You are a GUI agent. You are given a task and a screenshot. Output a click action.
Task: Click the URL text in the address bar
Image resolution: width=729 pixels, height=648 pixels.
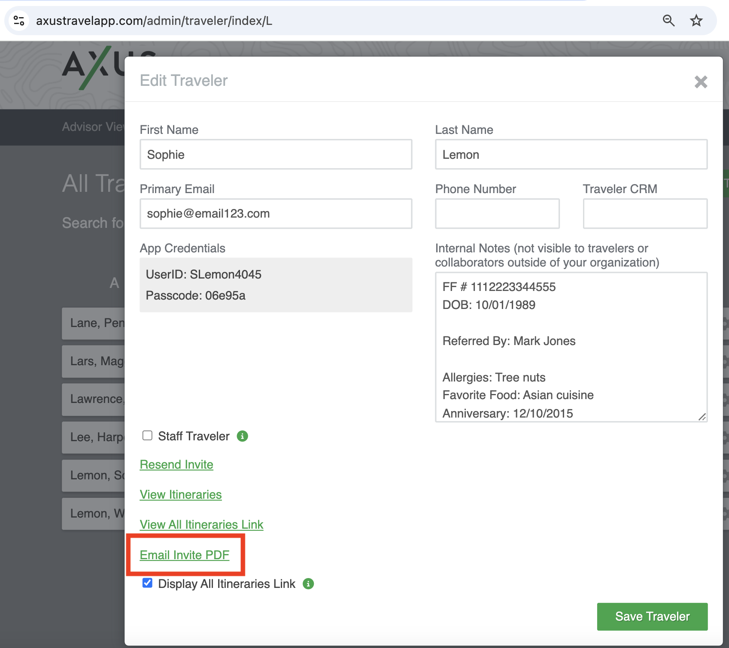154,21
